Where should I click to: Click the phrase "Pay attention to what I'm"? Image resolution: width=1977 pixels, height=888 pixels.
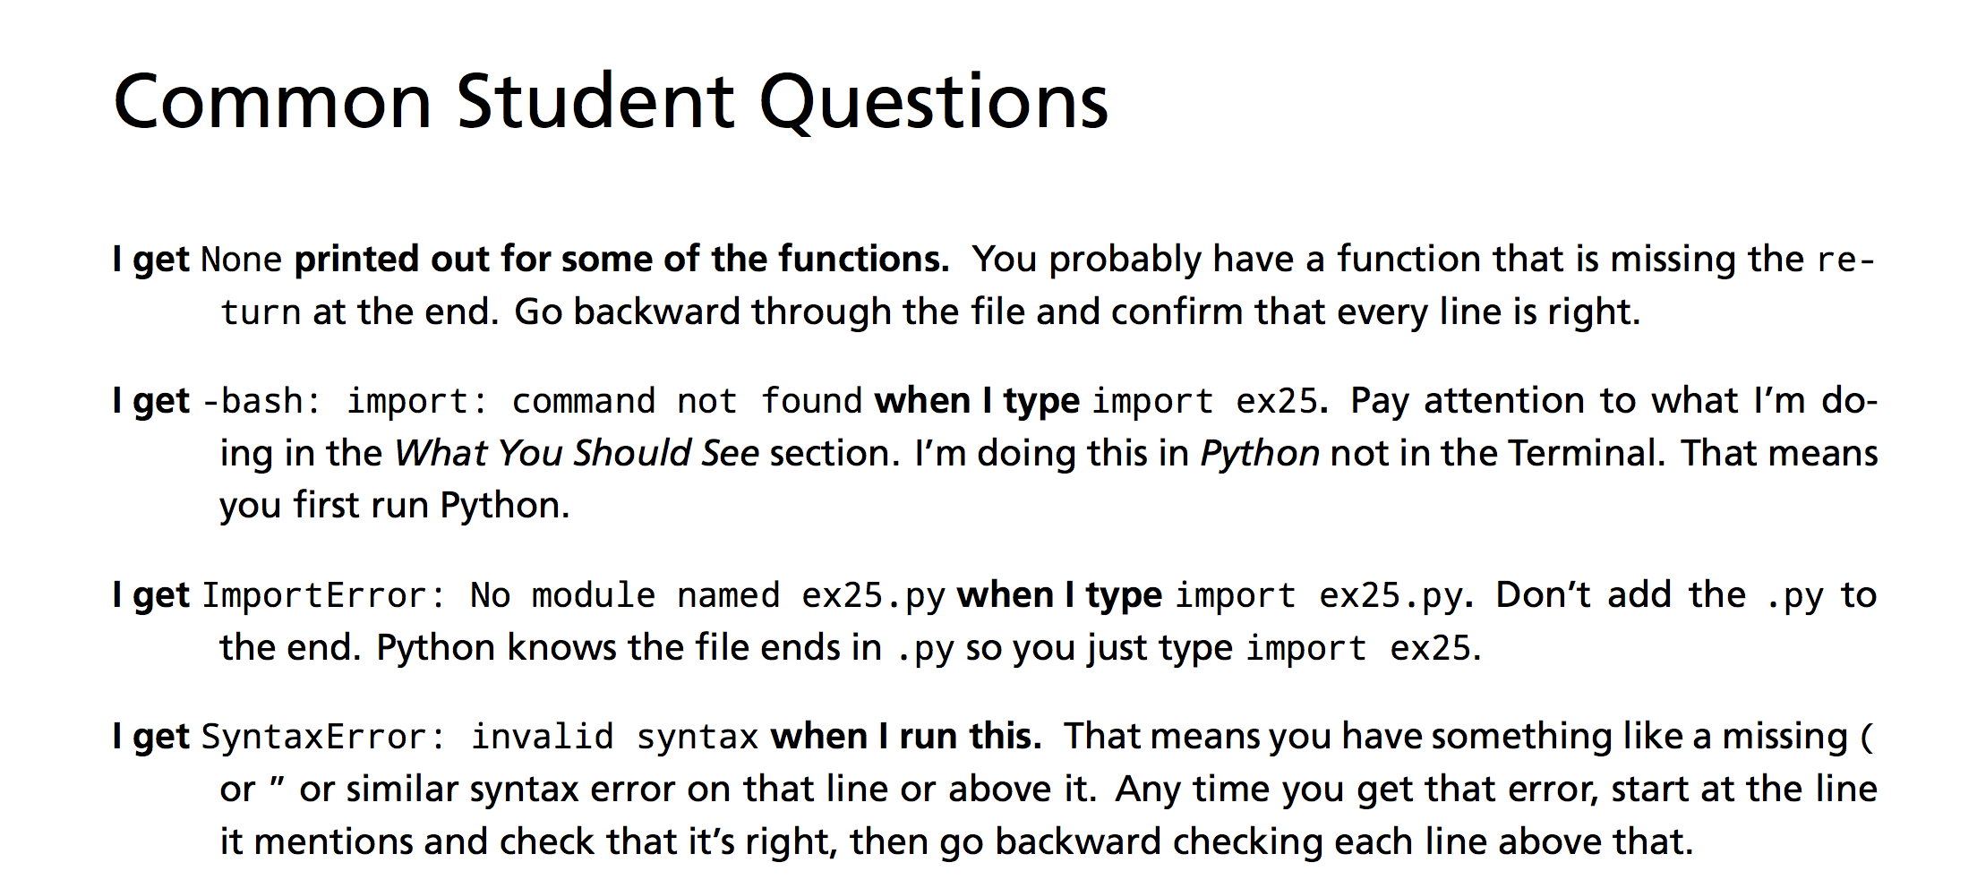(1578, 401)
